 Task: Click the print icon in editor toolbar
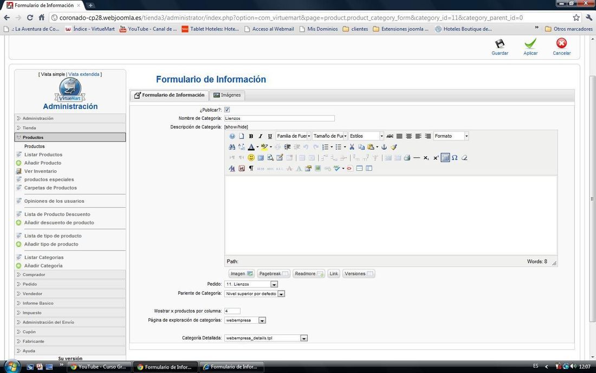pyautogui.click(x=407, y=157)
